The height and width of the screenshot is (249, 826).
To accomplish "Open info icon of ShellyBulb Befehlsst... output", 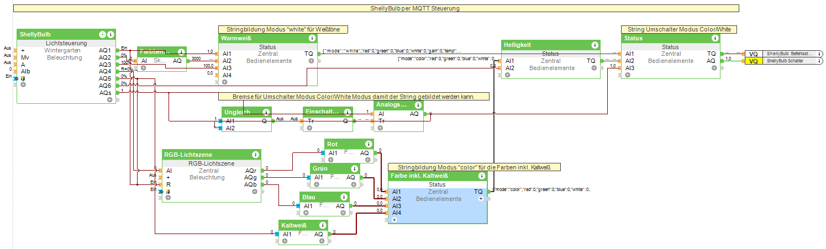I will [819, 54].
